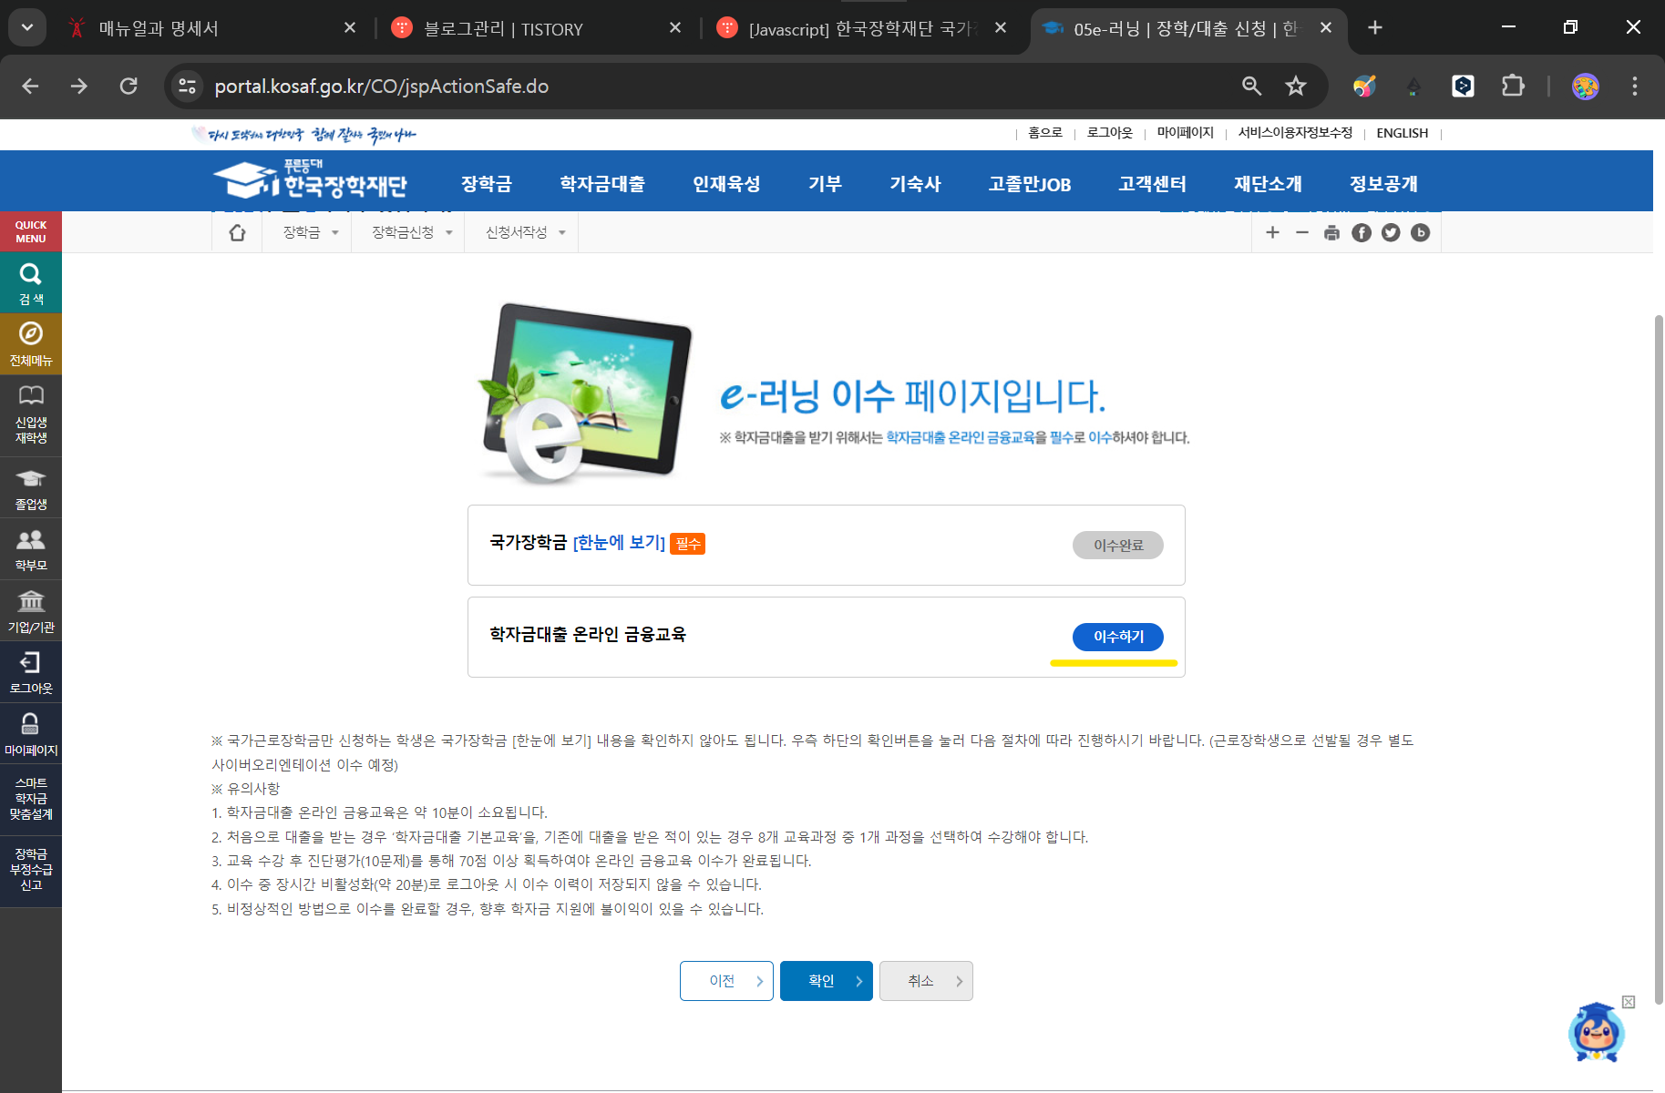This screenshot has width=1665, height=1093.
Task: Click the 이수완료 gray button
Action: point(1118,545)
